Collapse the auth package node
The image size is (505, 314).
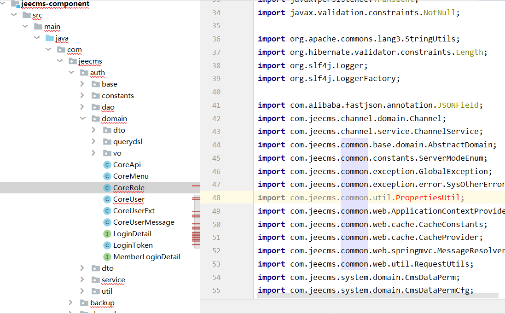click(70, 73)
